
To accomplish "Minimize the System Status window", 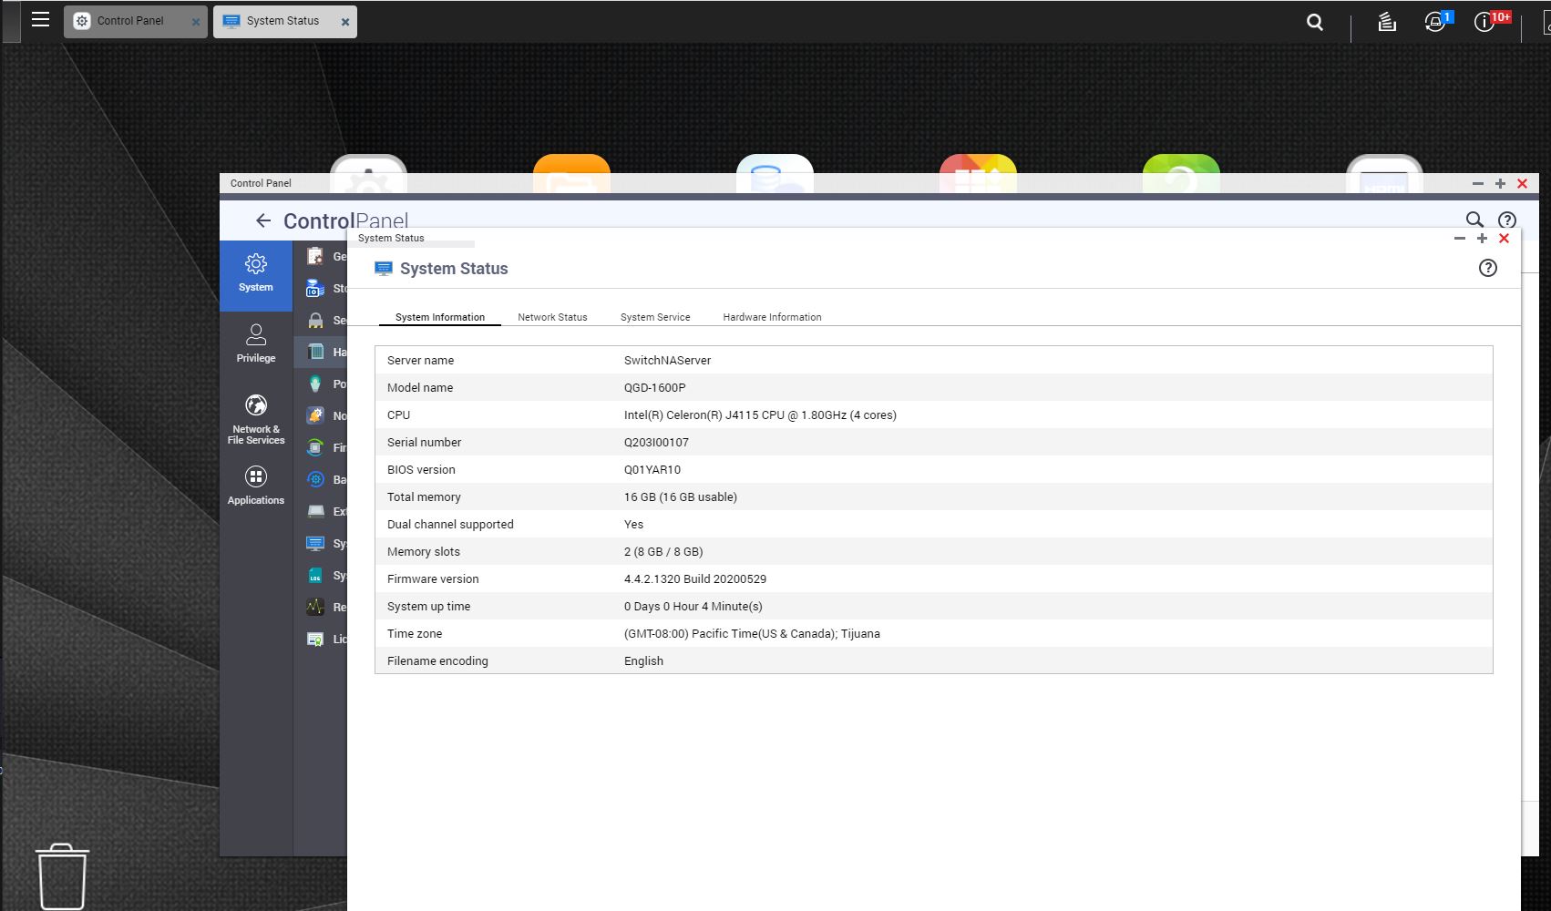I will [x=1459, y=239].
